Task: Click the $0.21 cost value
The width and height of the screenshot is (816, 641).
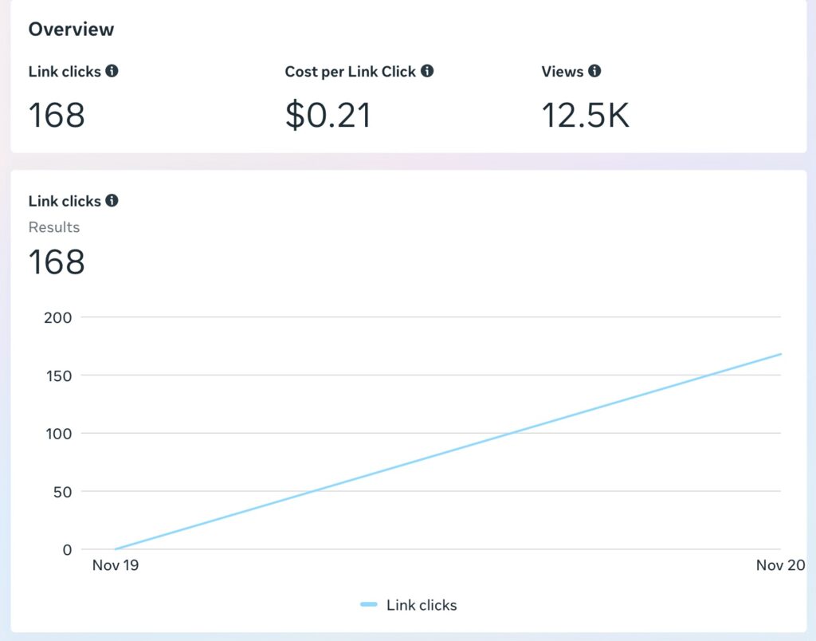Action: pos(328,115)
